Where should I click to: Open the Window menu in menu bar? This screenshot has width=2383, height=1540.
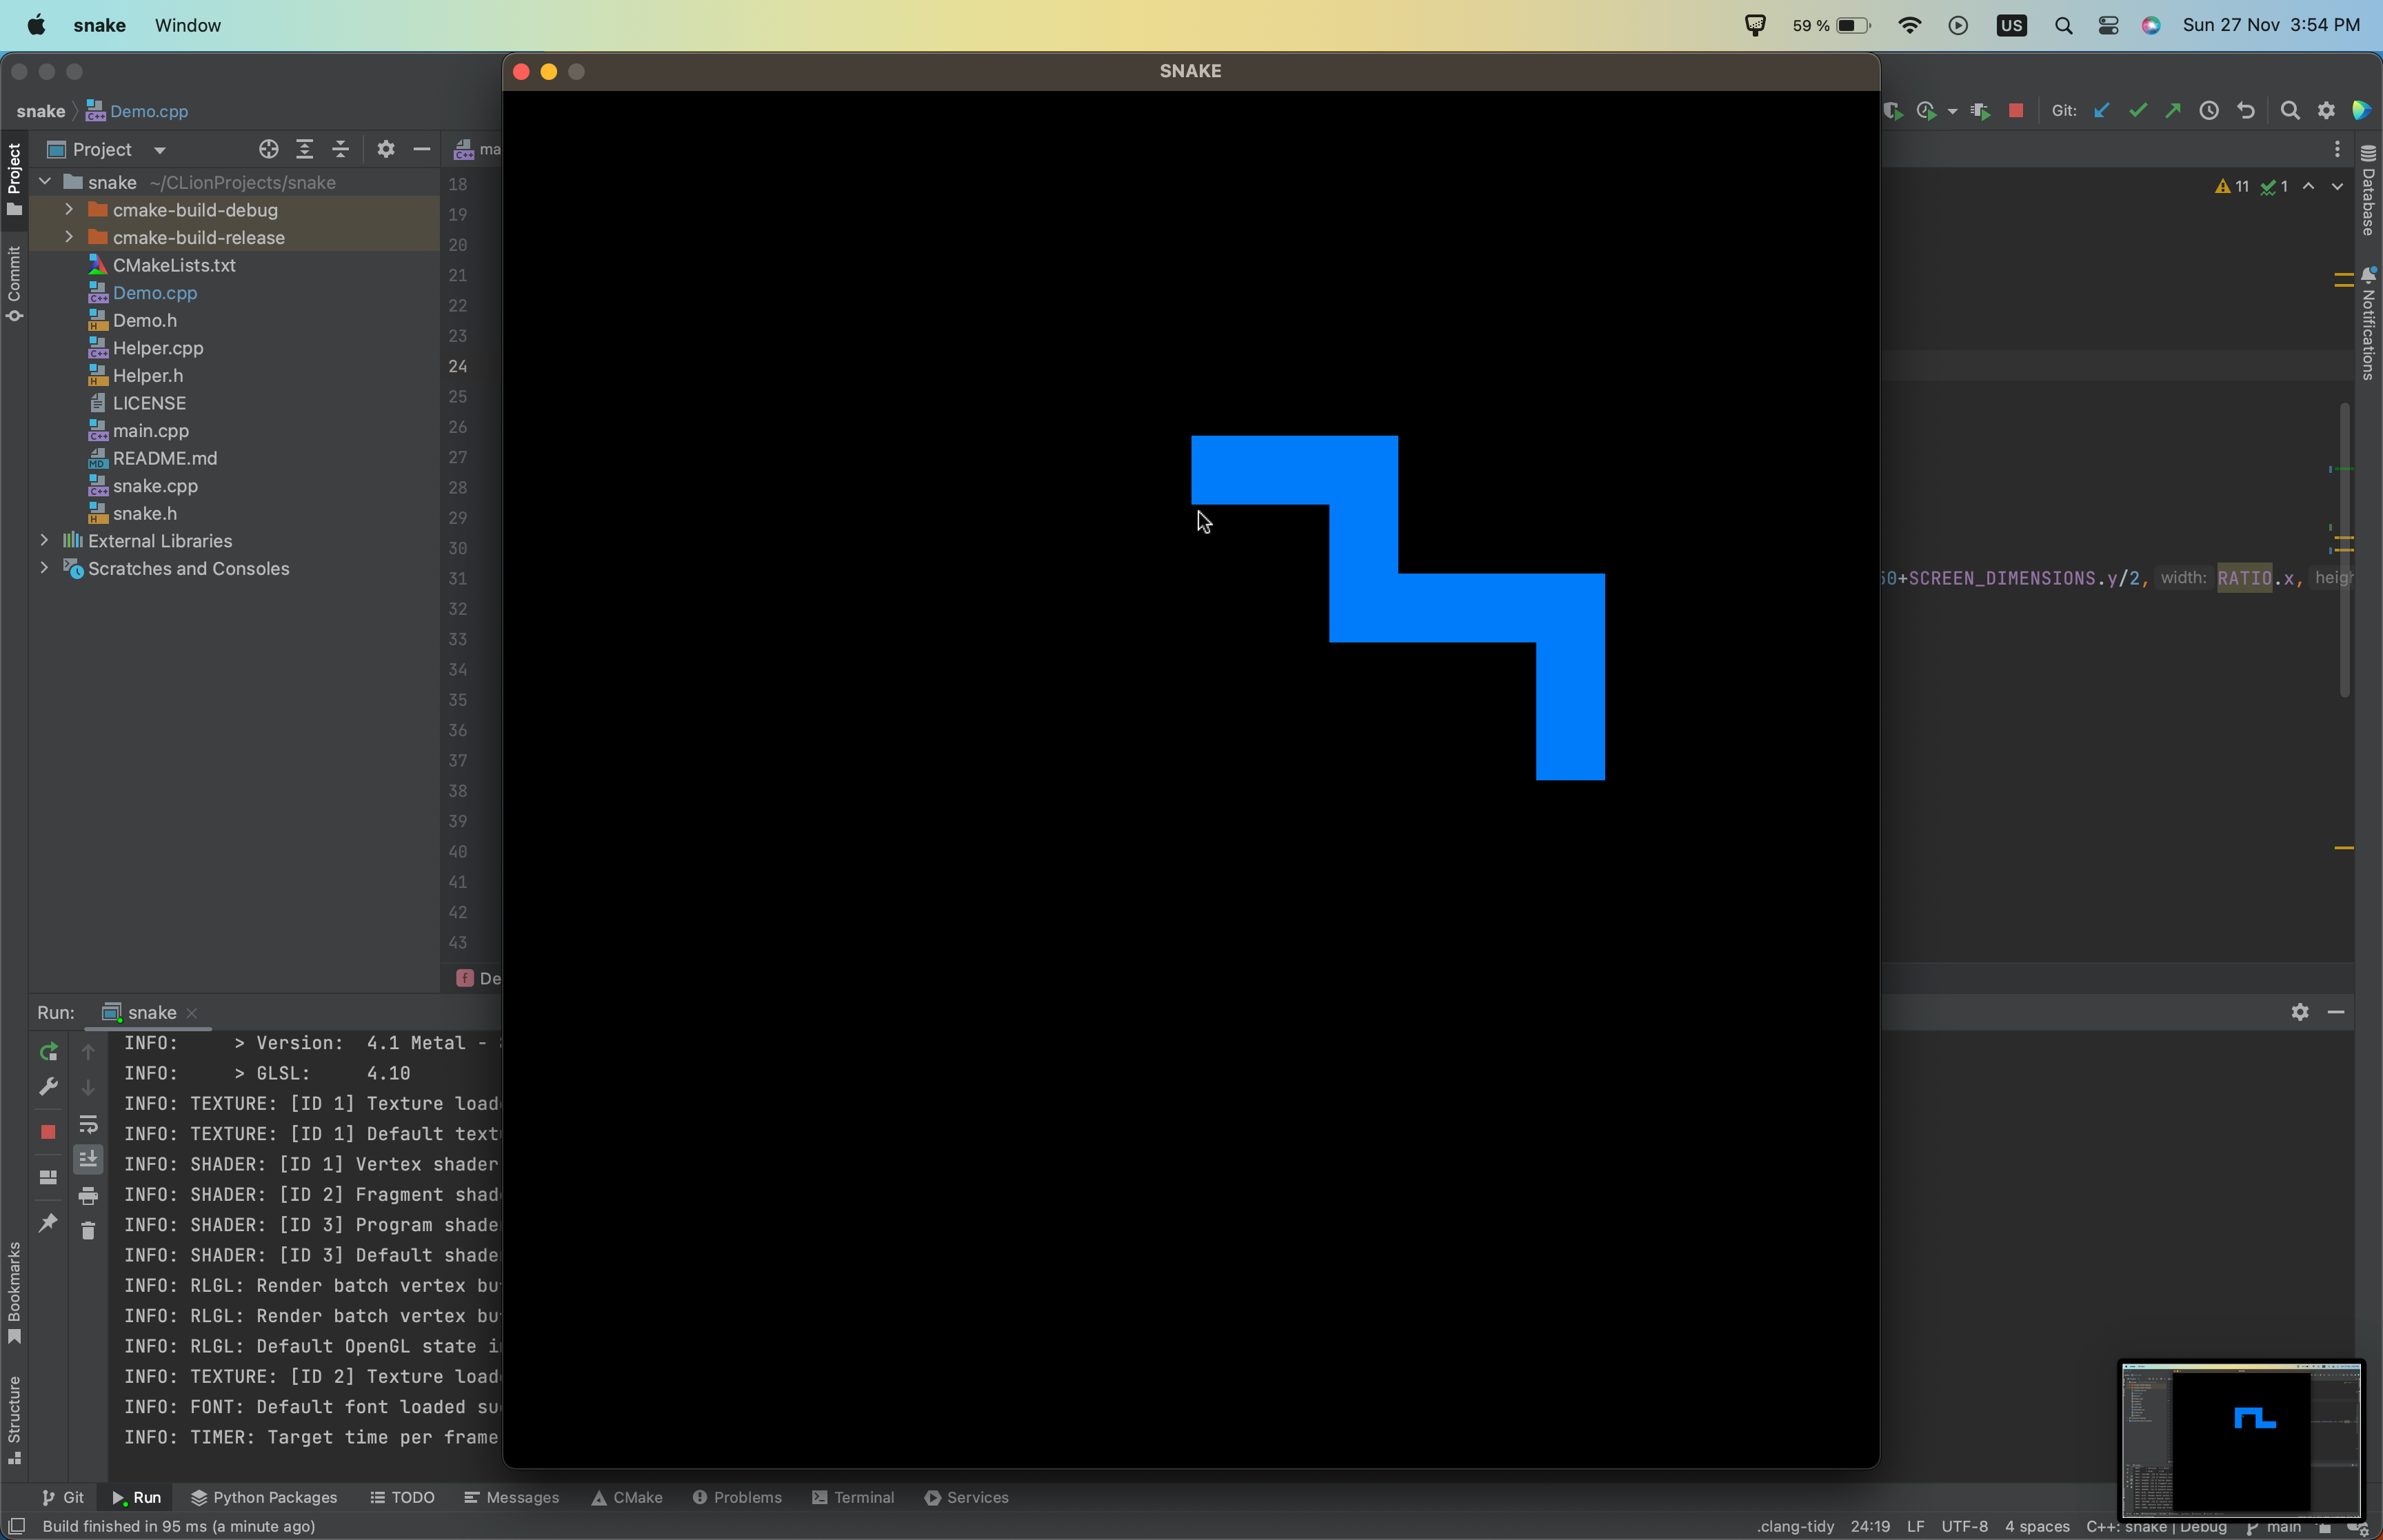point(187,25)
